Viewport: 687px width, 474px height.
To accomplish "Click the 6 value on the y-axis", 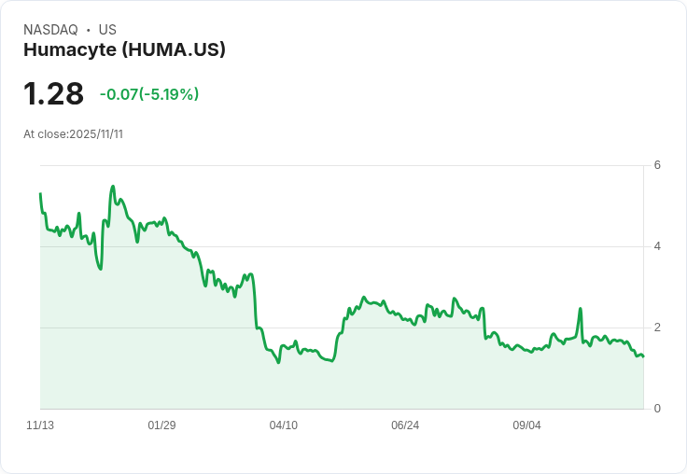I will click(x=657, y=165).
